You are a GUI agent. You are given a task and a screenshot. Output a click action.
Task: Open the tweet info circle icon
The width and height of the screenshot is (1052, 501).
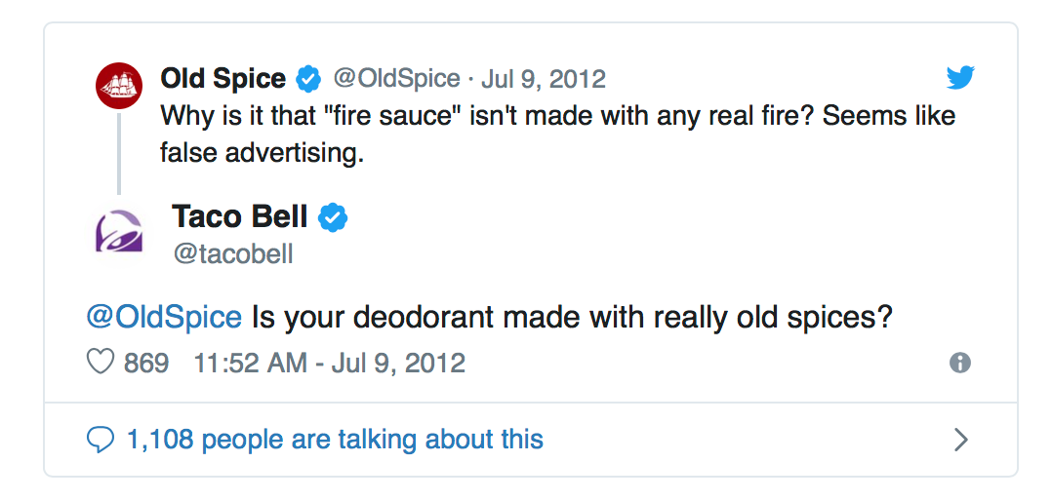960,363
